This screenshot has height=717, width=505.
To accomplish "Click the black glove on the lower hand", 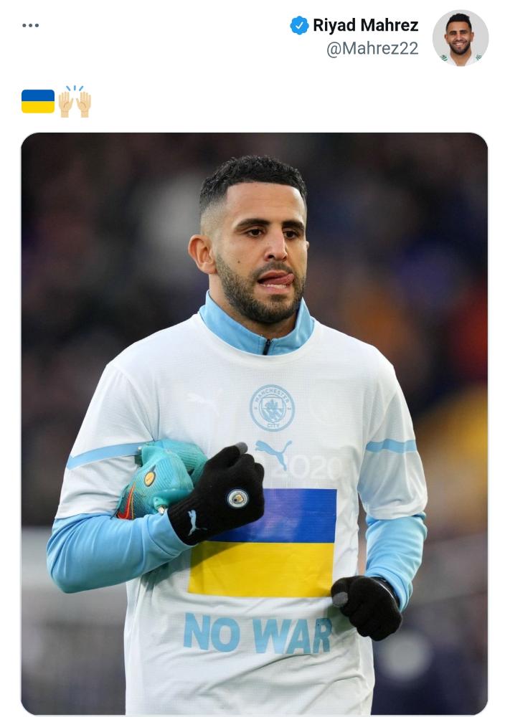I will click(x=367, y=607).
